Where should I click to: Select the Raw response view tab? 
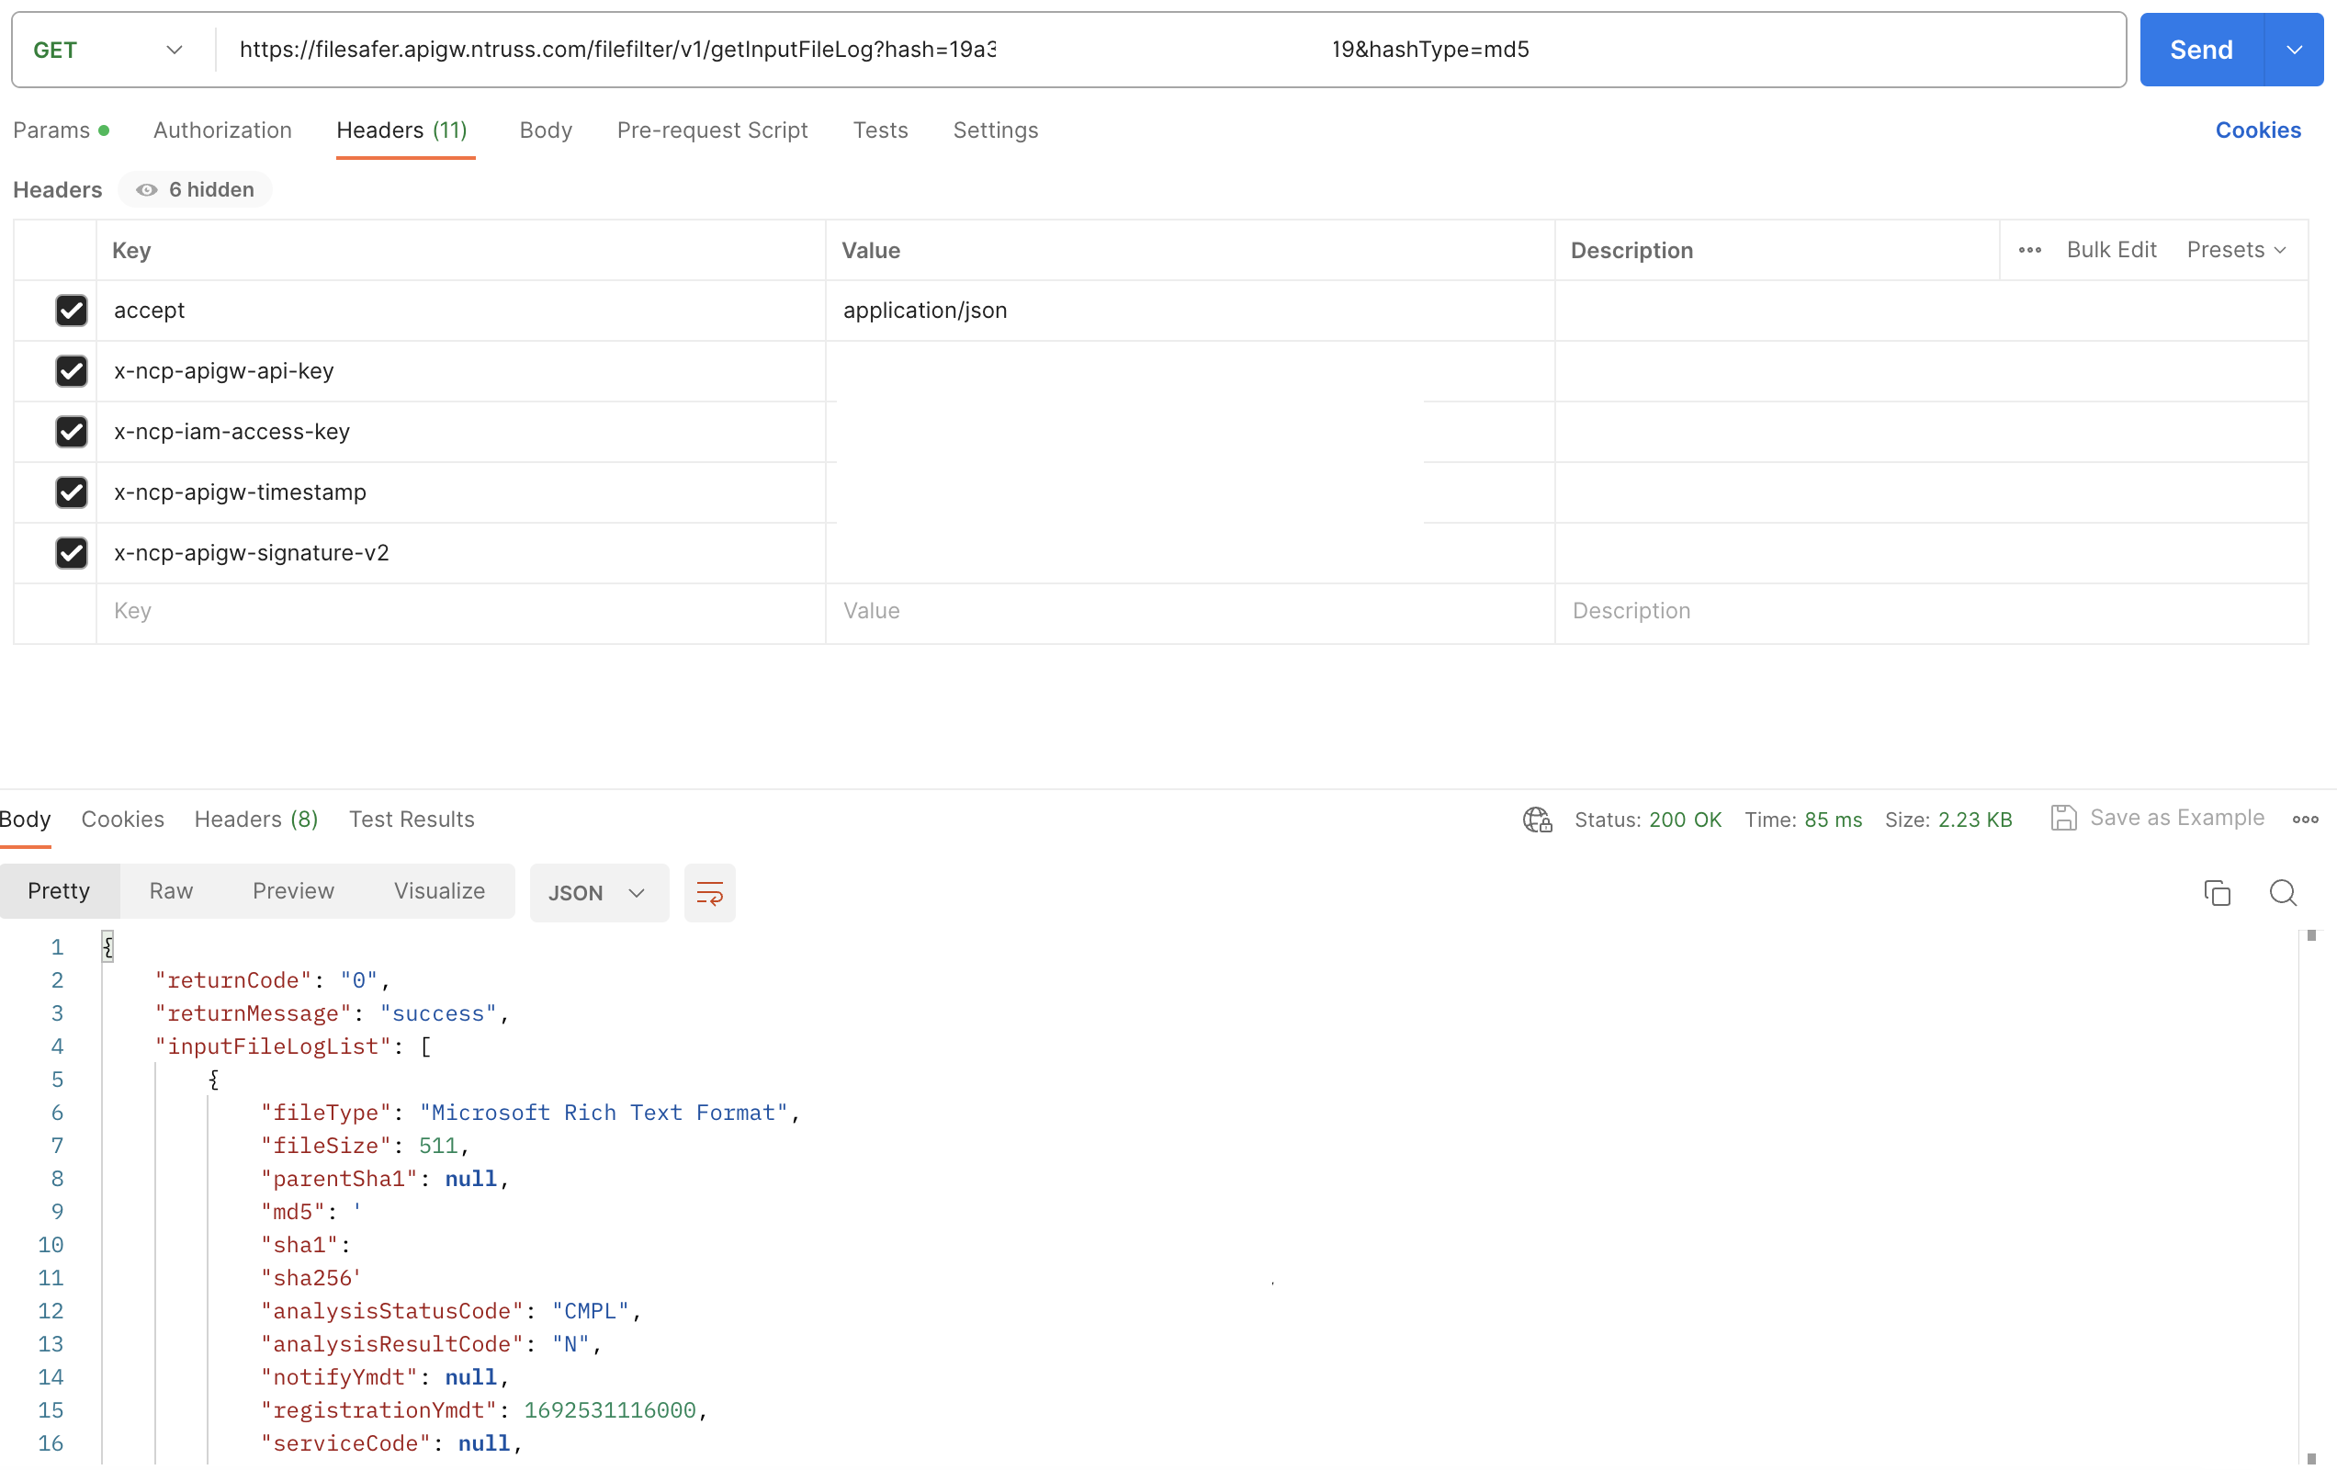[x=171, y=890]
